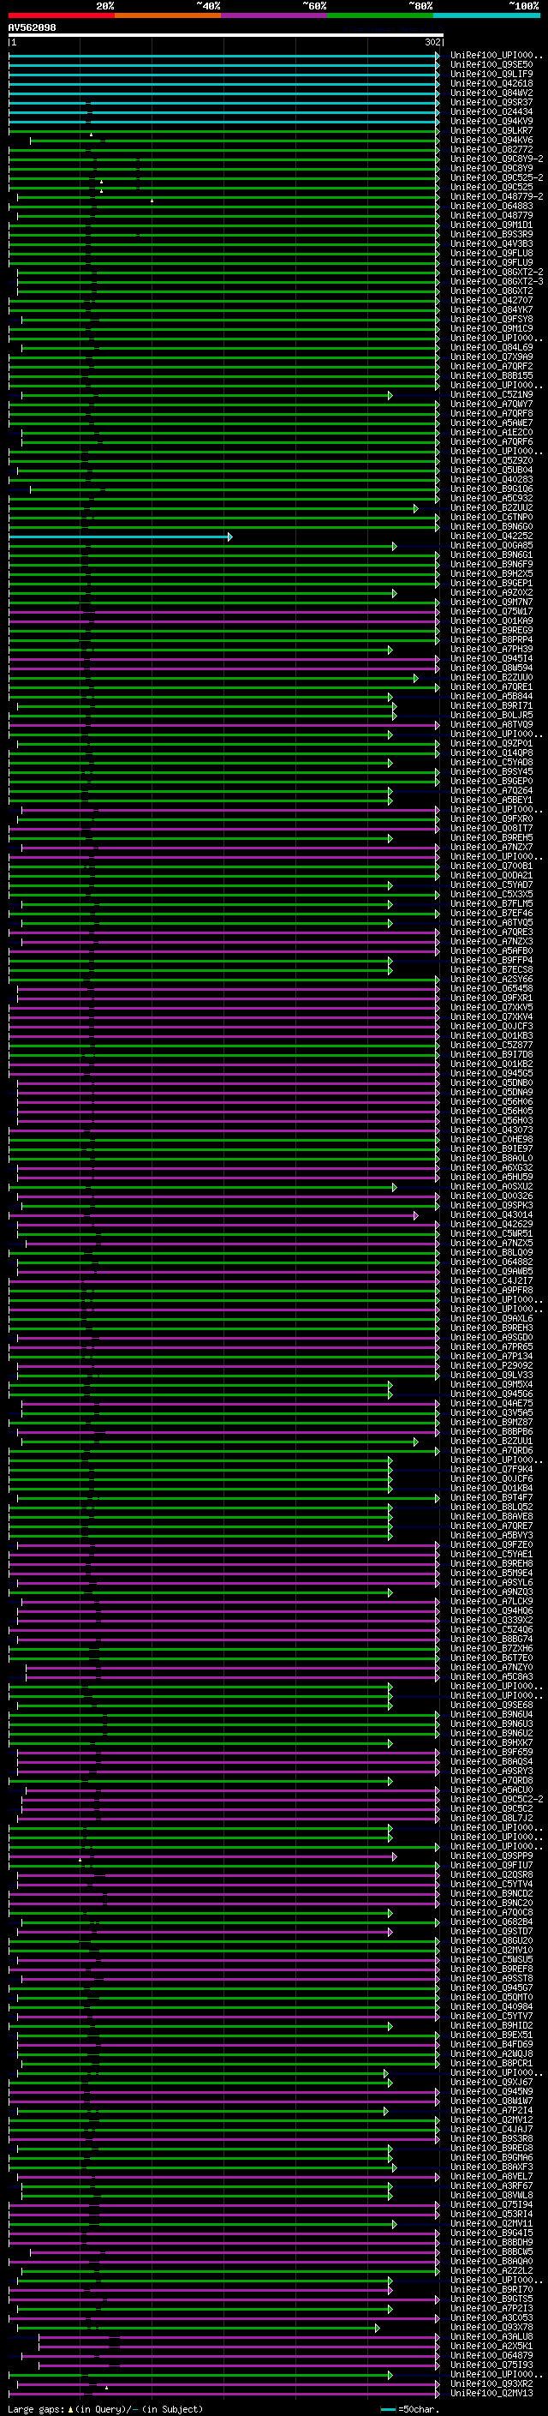Open hit UniRef100_O64883
This screenshot has height=2416, width=548.
491,207
